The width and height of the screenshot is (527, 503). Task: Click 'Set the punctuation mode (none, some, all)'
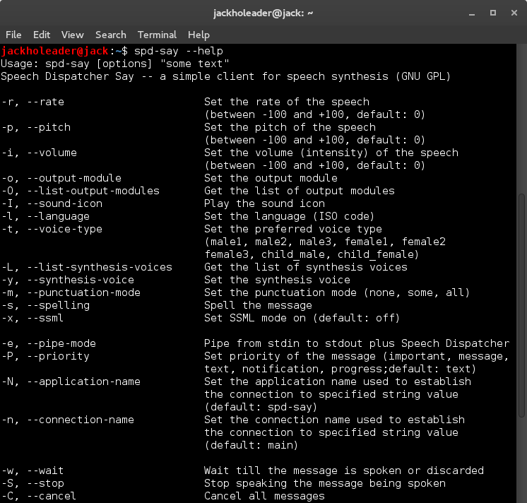click(x=337, y=292)
